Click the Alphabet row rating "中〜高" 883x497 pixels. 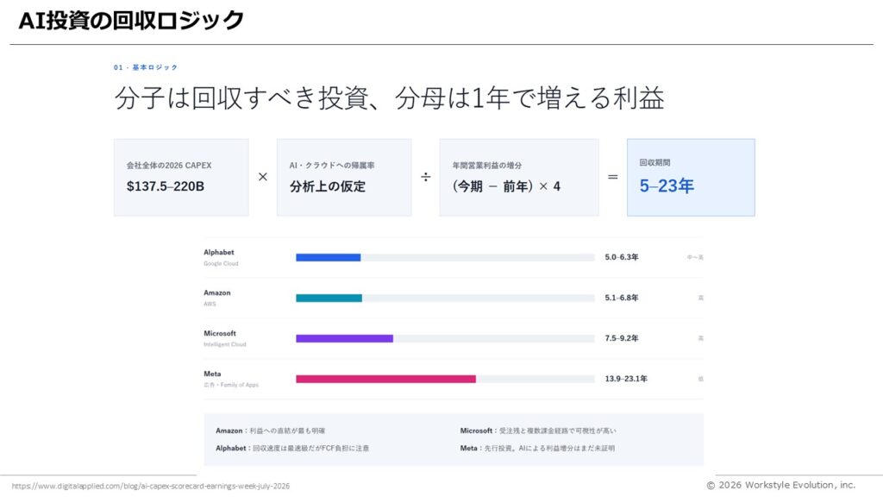(695, 257)
